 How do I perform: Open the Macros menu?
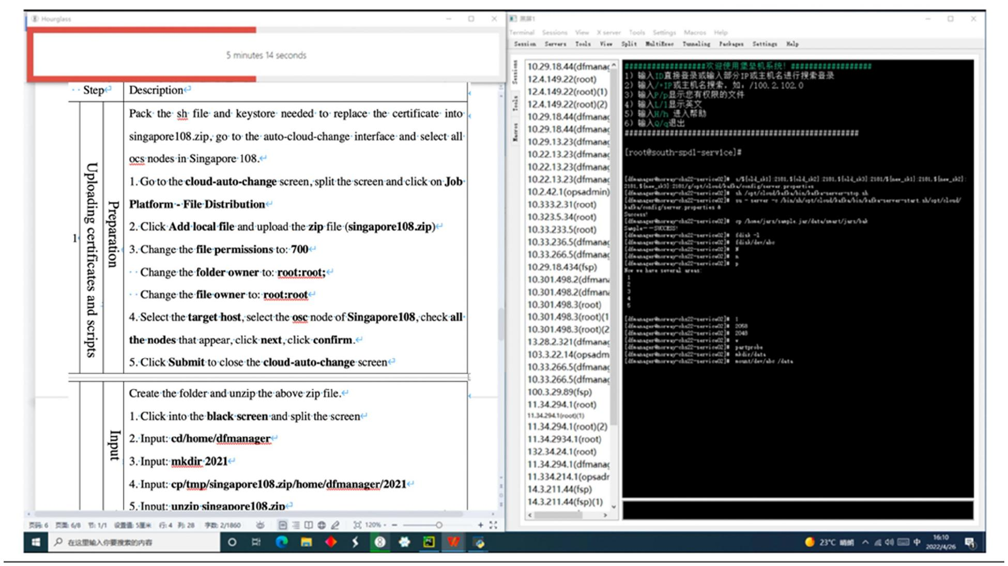pyautogui.click(x=694, y=33)
